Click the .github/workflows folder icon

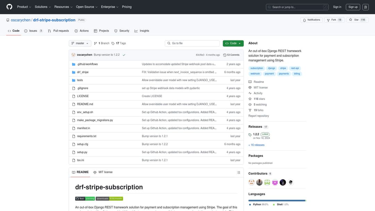coord(74,64)
